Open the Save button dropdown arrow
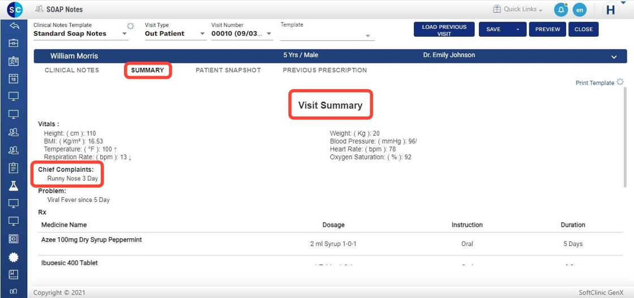 coord(517,29)
